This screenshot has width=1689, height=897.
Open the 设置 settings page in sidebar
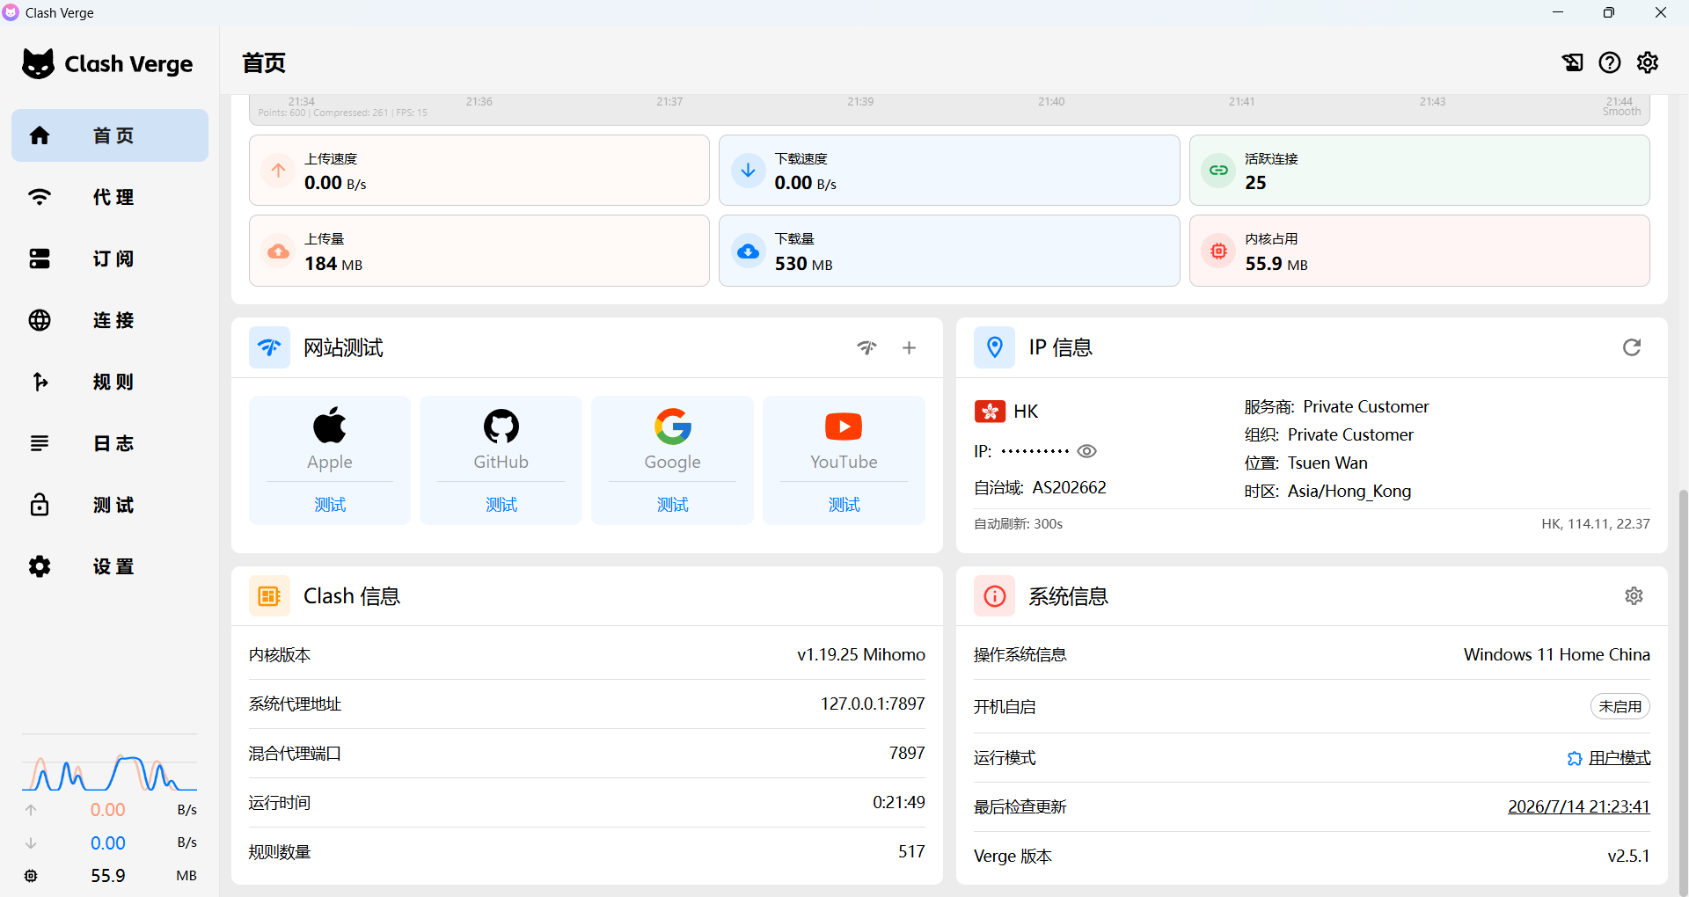coord(110,566)
